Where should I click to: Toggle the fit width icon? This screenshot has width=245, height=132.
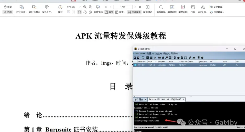[x=79, y=12]
